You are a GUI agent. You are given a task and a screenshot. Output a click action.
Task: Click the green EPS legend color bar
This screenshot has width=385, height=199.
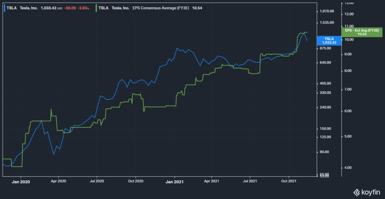point(97,8)
